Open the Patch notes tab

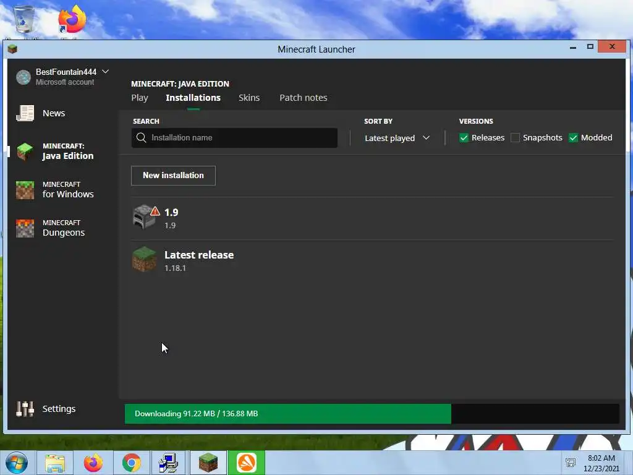click(x=303, y=98)
